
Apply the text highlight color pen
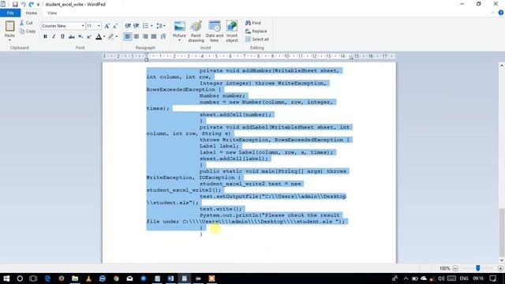(x=111, y=37)
